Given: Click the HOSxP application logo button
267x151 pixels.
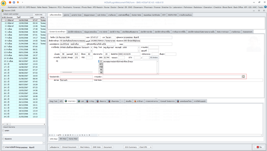Looking at the screenshot, I should point(3,3).
